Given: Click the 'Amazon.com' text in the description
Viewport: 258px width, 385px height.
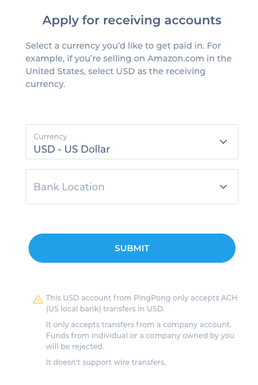Looking at the screenshot, I should tap(176, 58).
